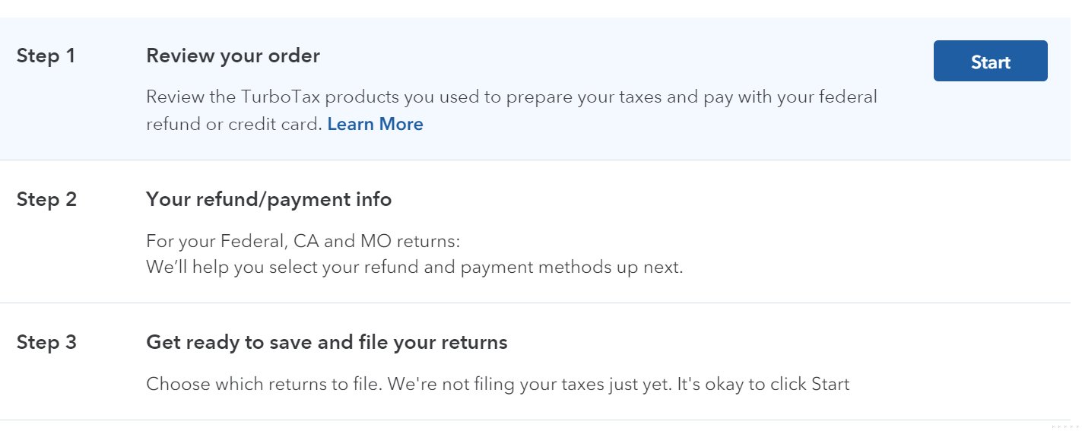1082x431 pixels.
Task: Click the Review the TurboTax products description line
Action: click(511, 97)
